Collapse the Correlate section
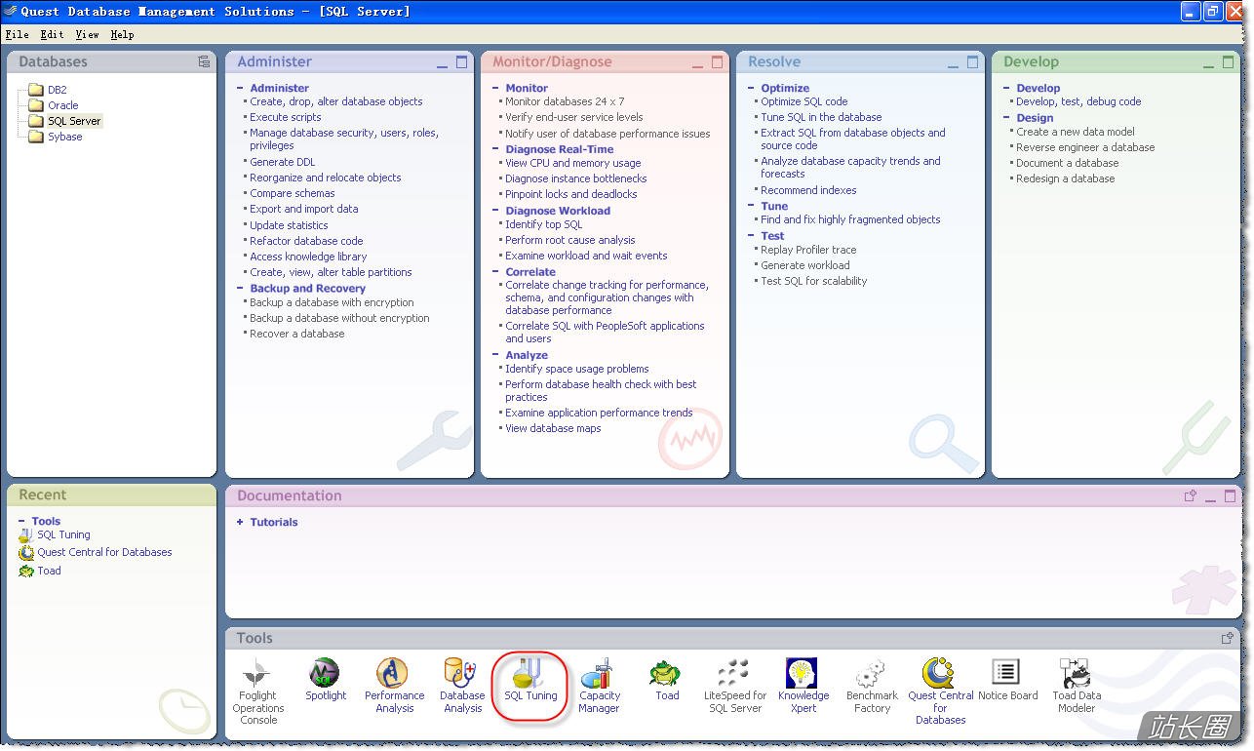 495,272
